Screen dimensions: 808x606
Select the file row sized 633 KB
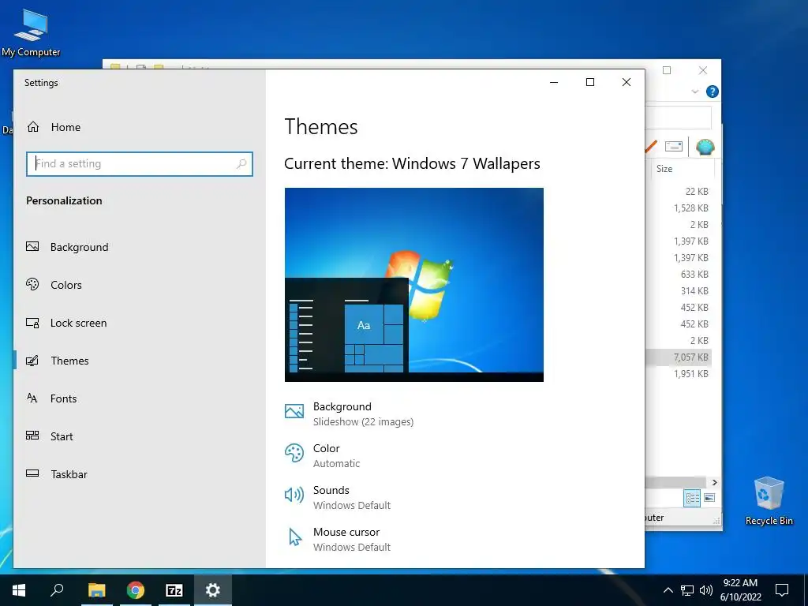click(677, 274)
